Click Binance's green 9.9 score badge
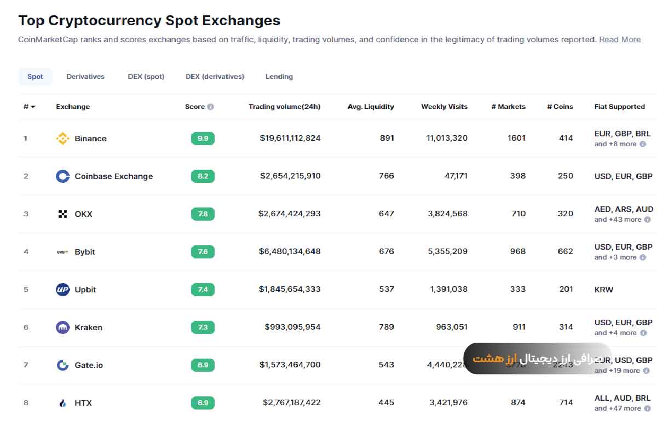657x438 pixels. click(x=203, y=139)
